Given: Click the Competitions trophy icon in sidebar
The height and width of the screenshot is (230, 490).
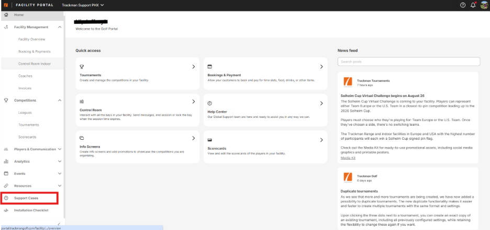Looking at the screenshot, I should pyautogui.click(x=6, y=100).
